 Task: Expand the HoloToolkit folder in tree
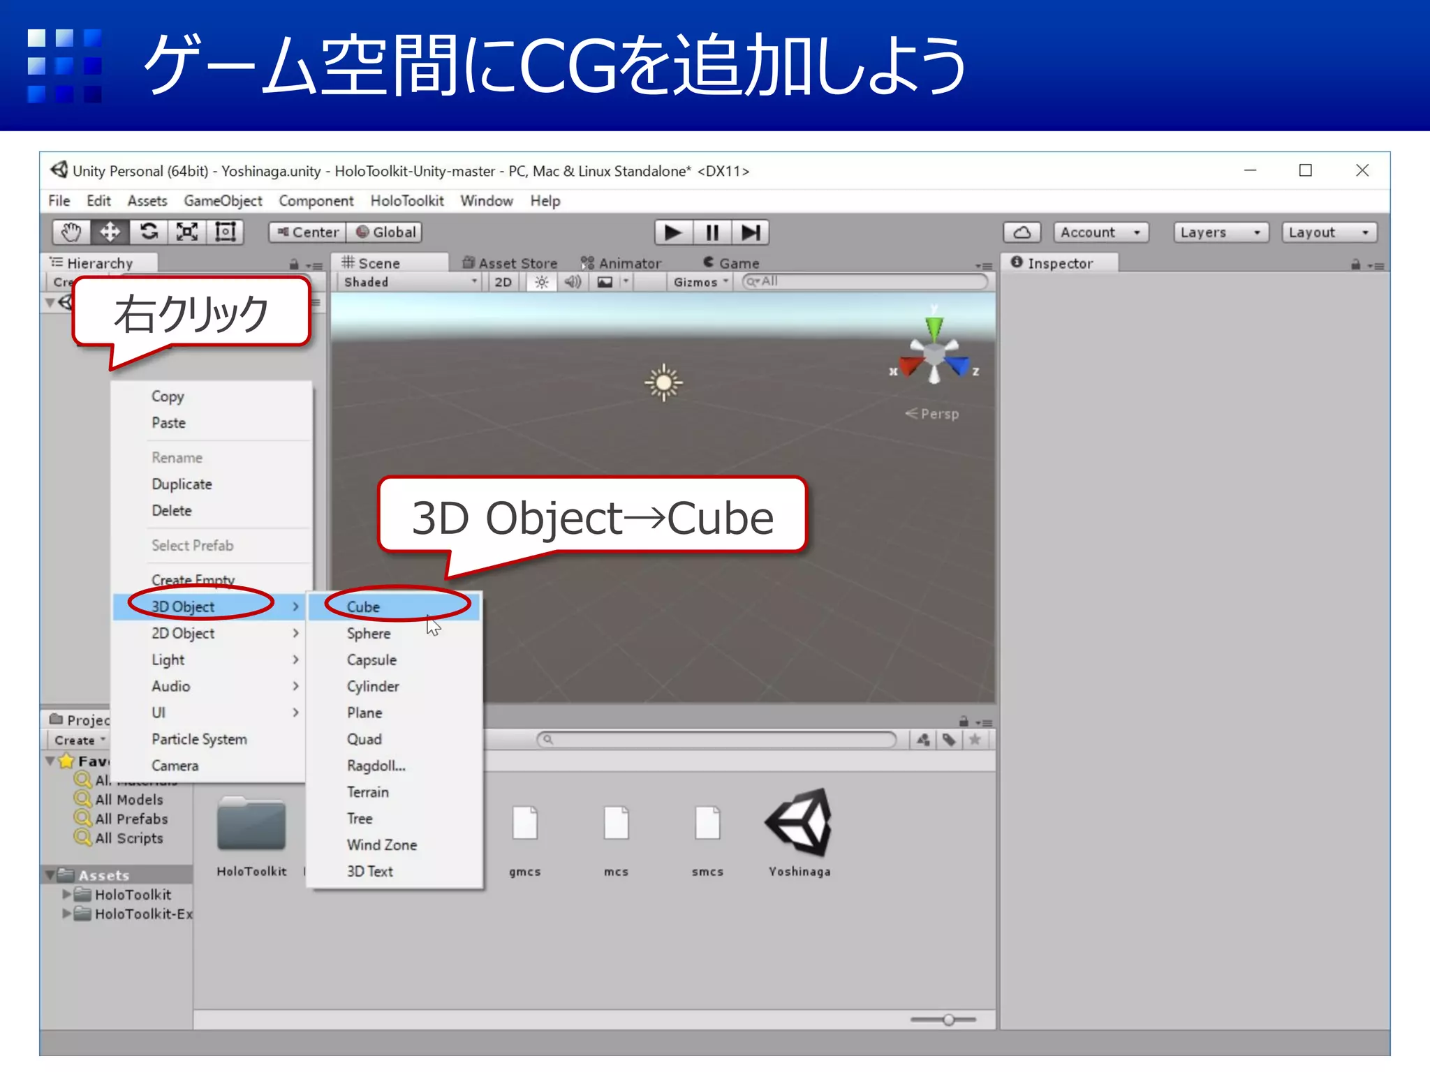tap(66, 894)
